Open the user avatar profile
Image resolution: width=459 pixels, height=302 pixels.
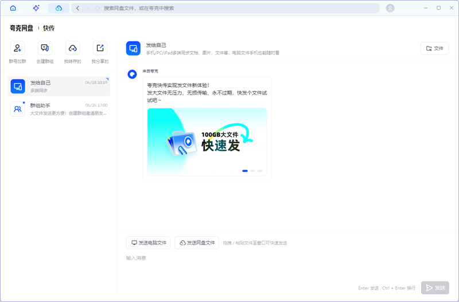tap(390, 8)
